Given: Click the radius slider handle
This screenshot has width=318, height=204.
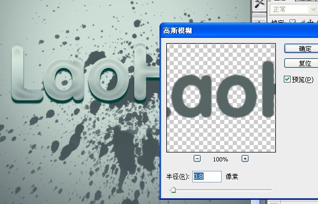Looking at the screenshot, I should click(x=173, y=190).
